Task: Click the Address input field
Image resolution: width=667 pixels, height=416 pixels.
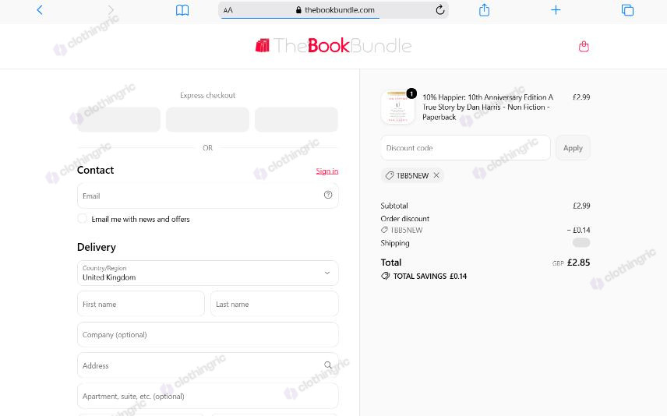Action: 207,365
